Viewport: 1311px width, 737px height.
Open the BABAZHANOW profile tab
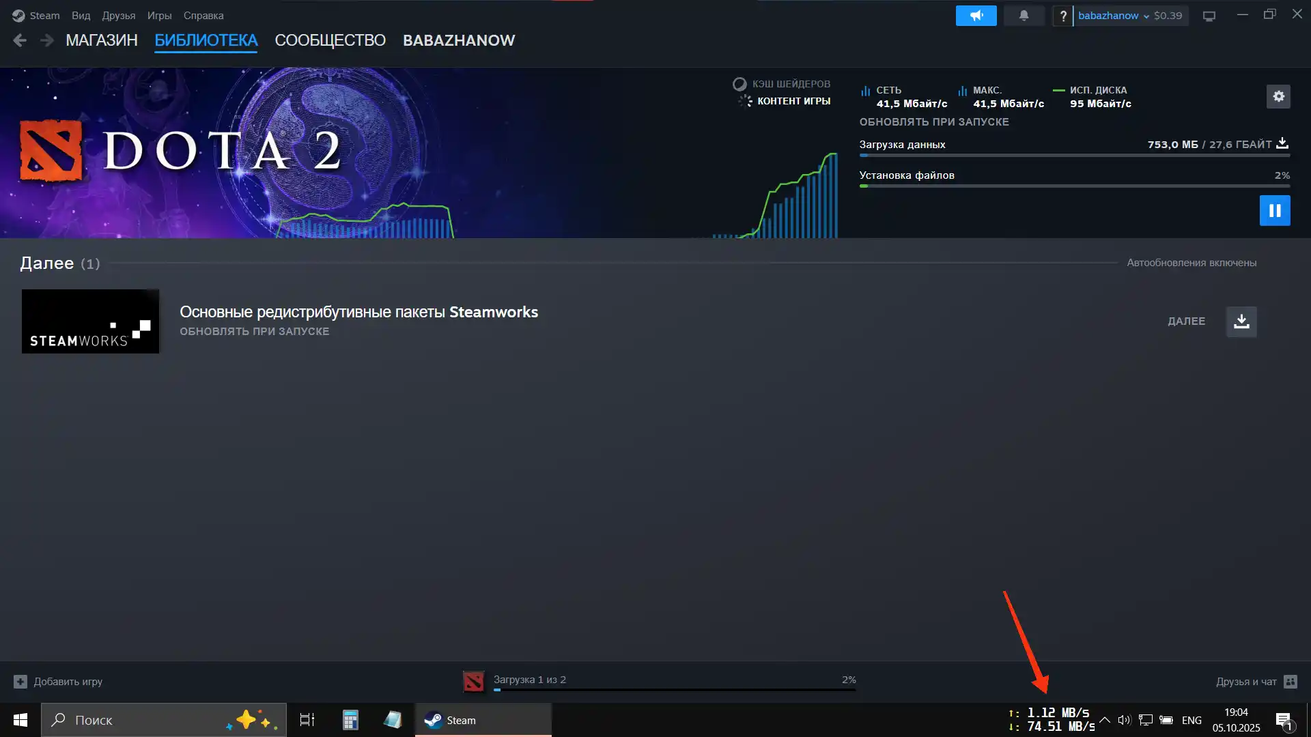coord(459,40)
